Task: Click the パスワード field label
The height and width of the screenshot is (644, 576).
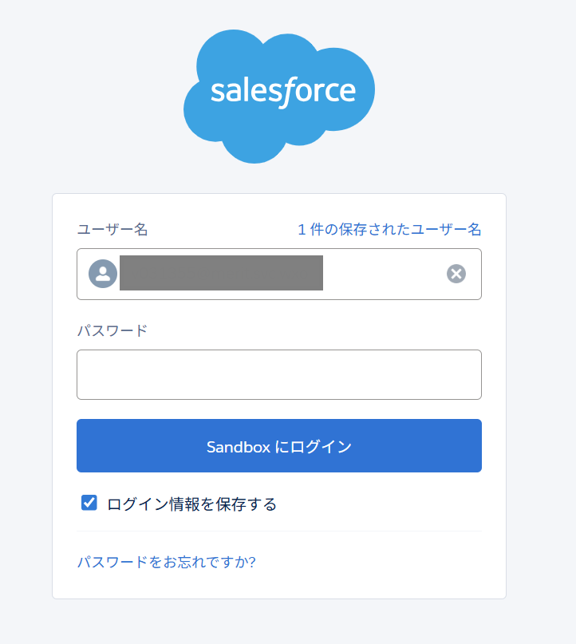Action: [x=112, y=330]
